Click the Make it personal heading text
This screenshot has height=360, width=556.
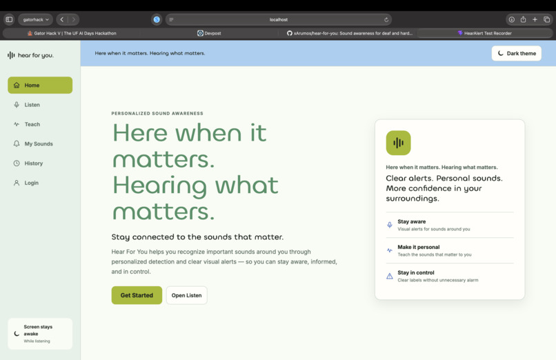tap(419, 247)
